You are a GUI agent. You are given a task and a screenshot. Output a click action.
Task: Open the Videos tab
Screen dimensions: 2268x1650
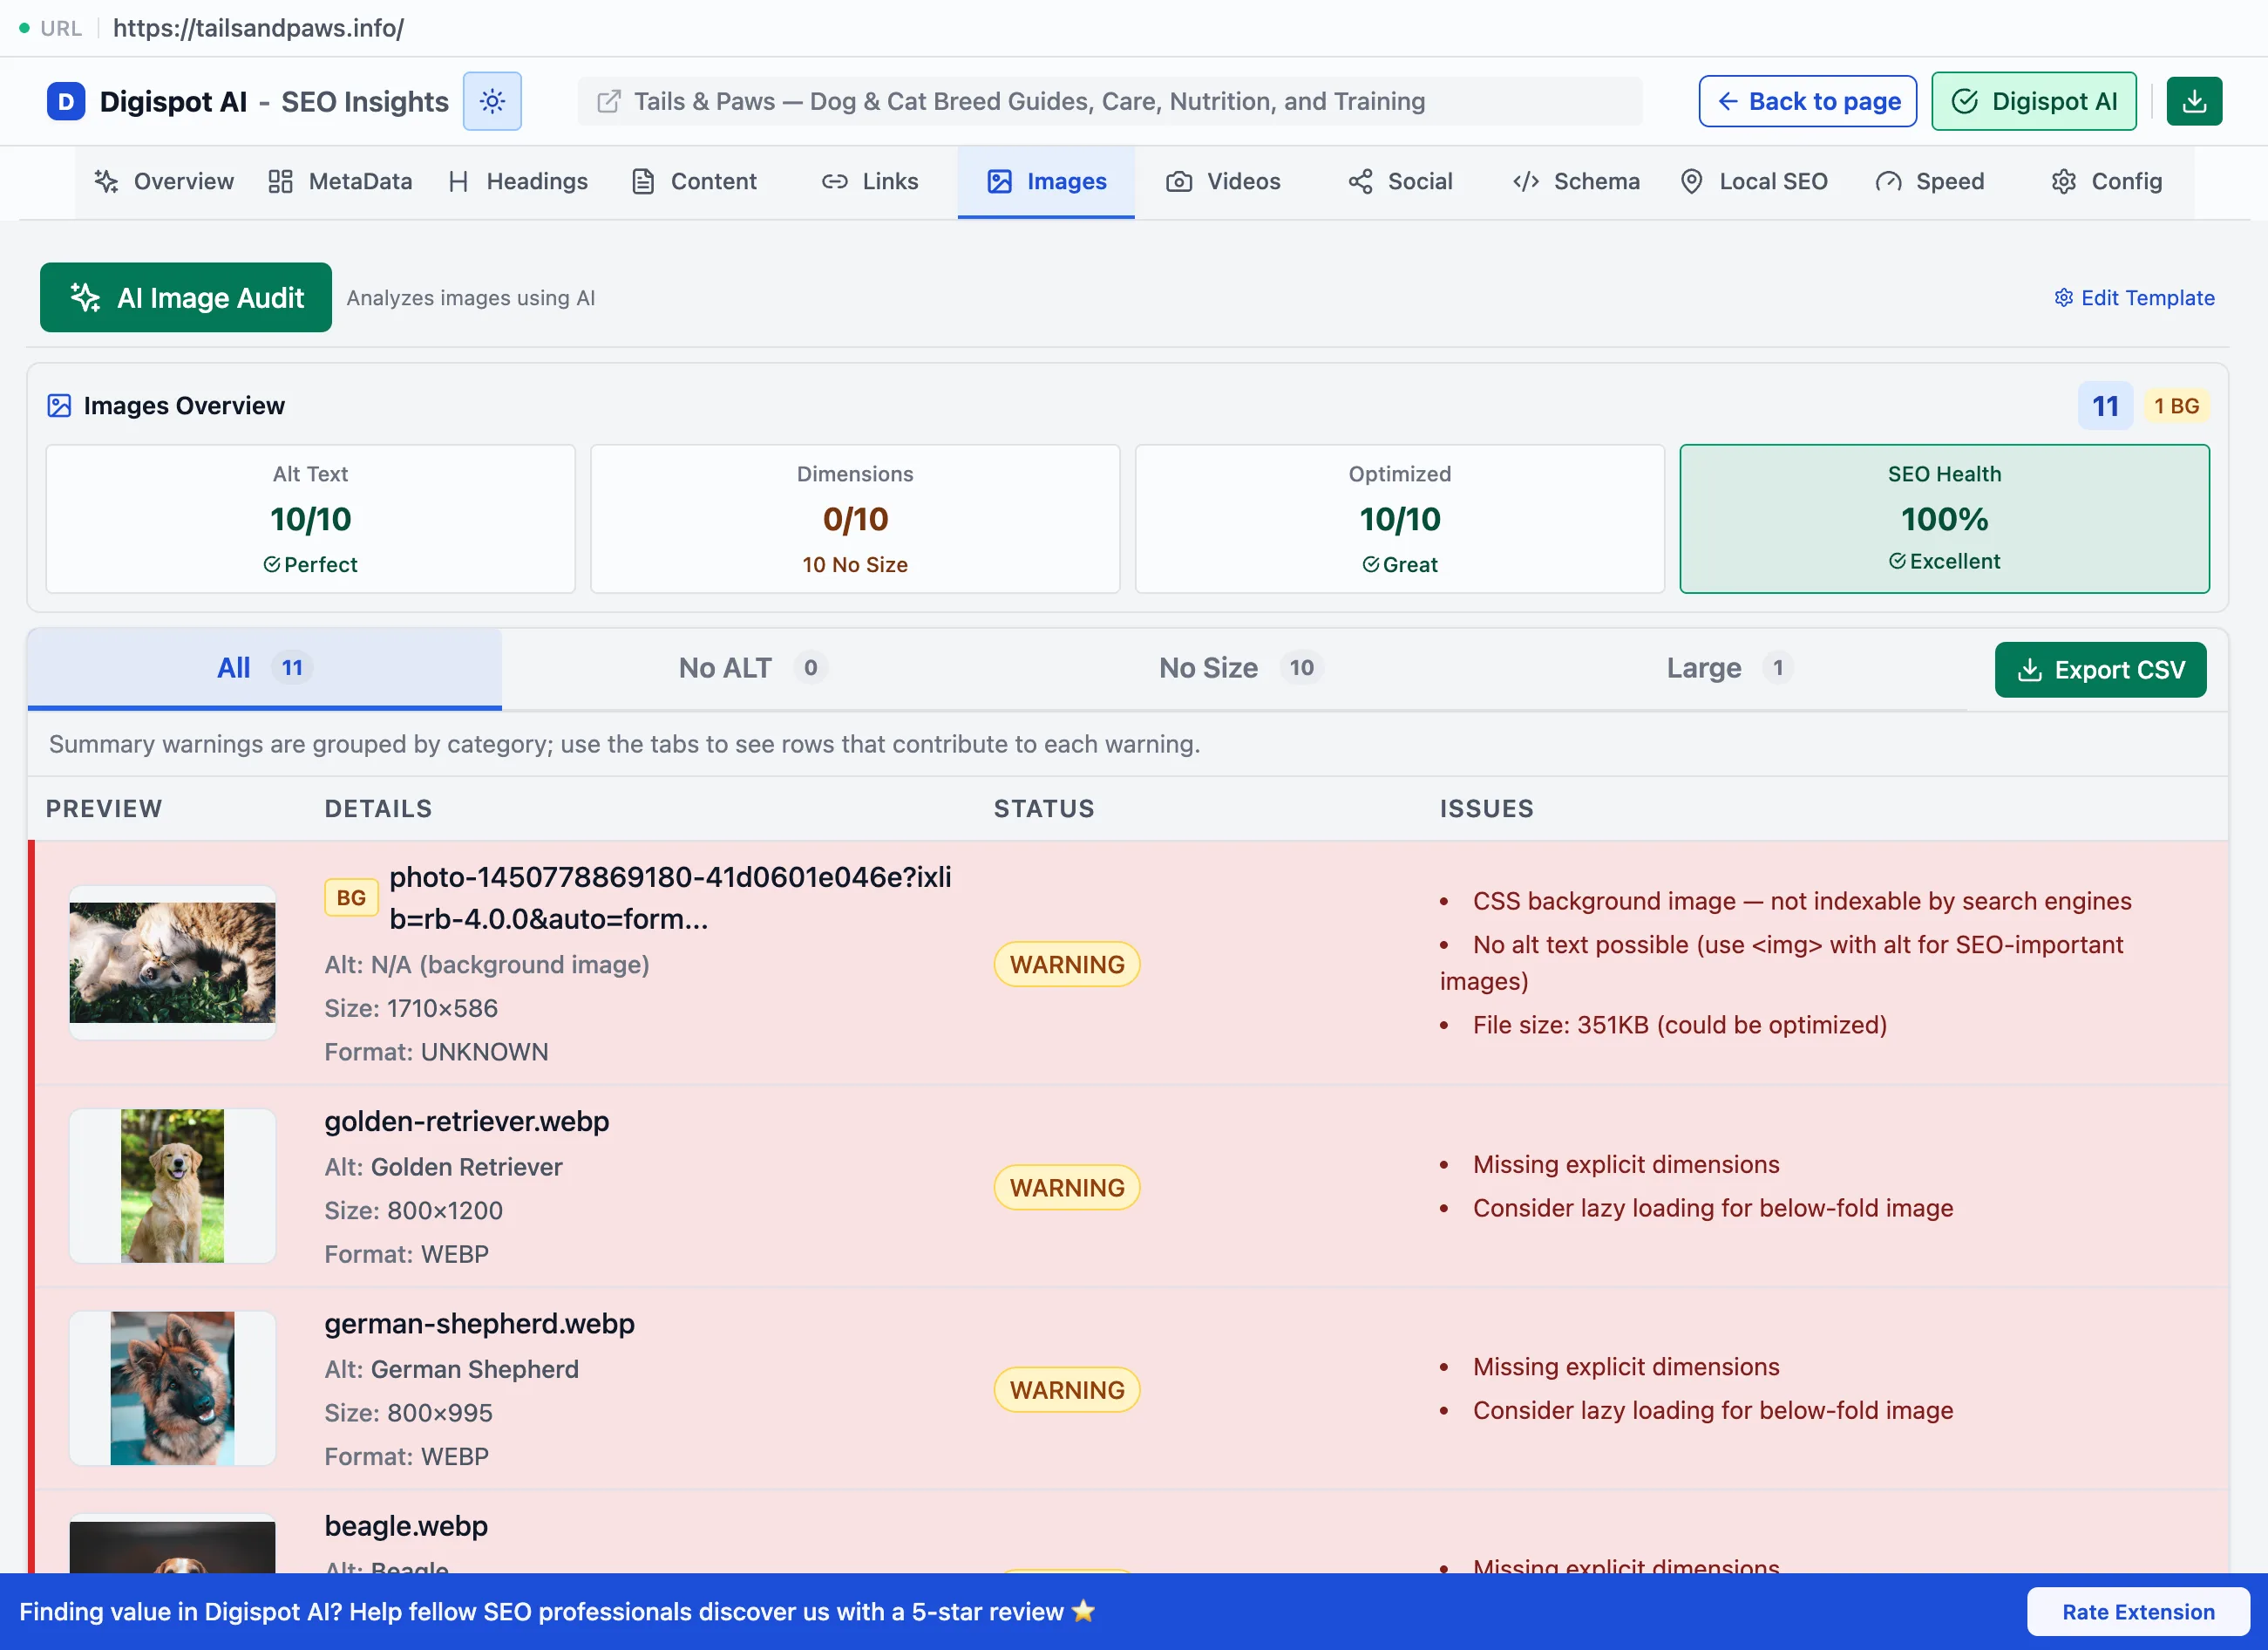click(x=1223, y=181)
